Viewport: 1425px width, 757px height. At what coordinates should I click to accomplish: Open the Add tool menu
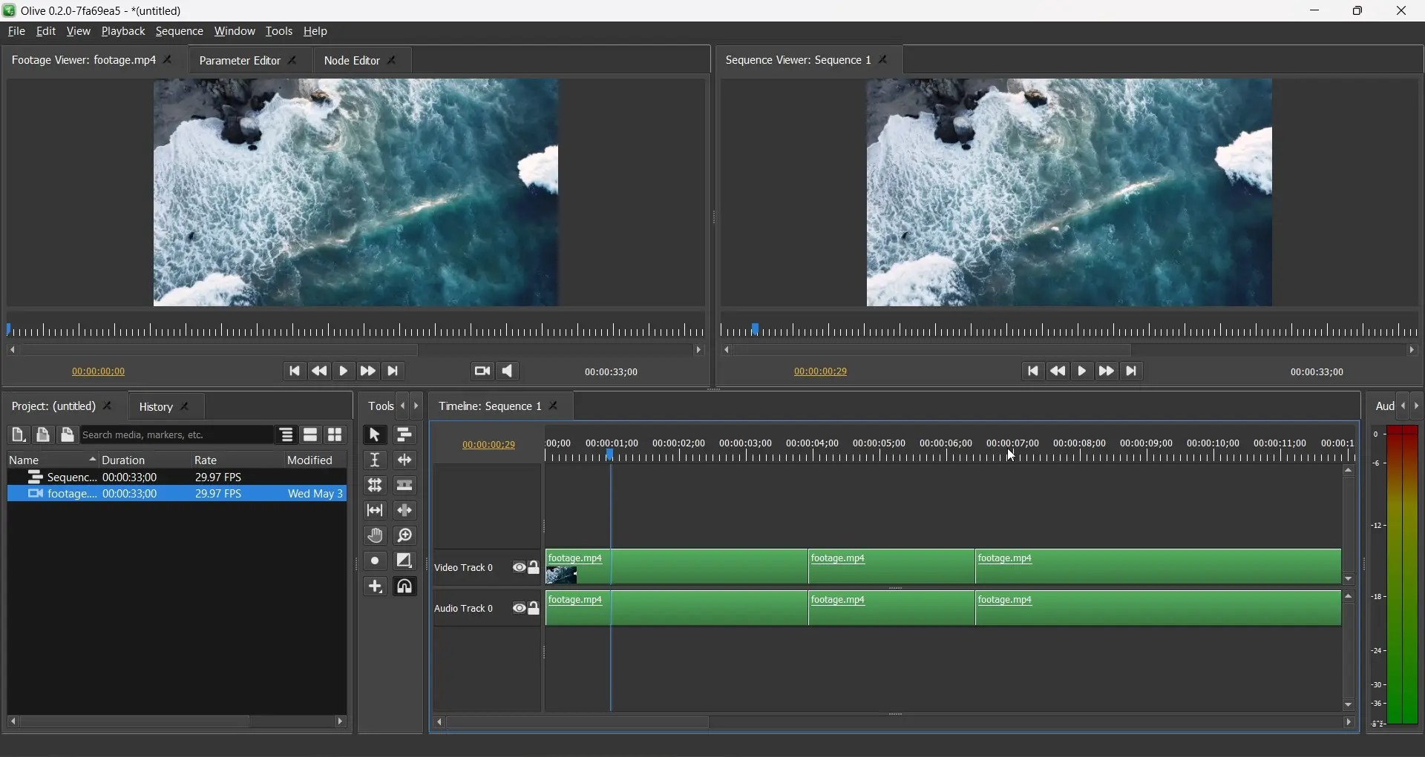(376, 586)
